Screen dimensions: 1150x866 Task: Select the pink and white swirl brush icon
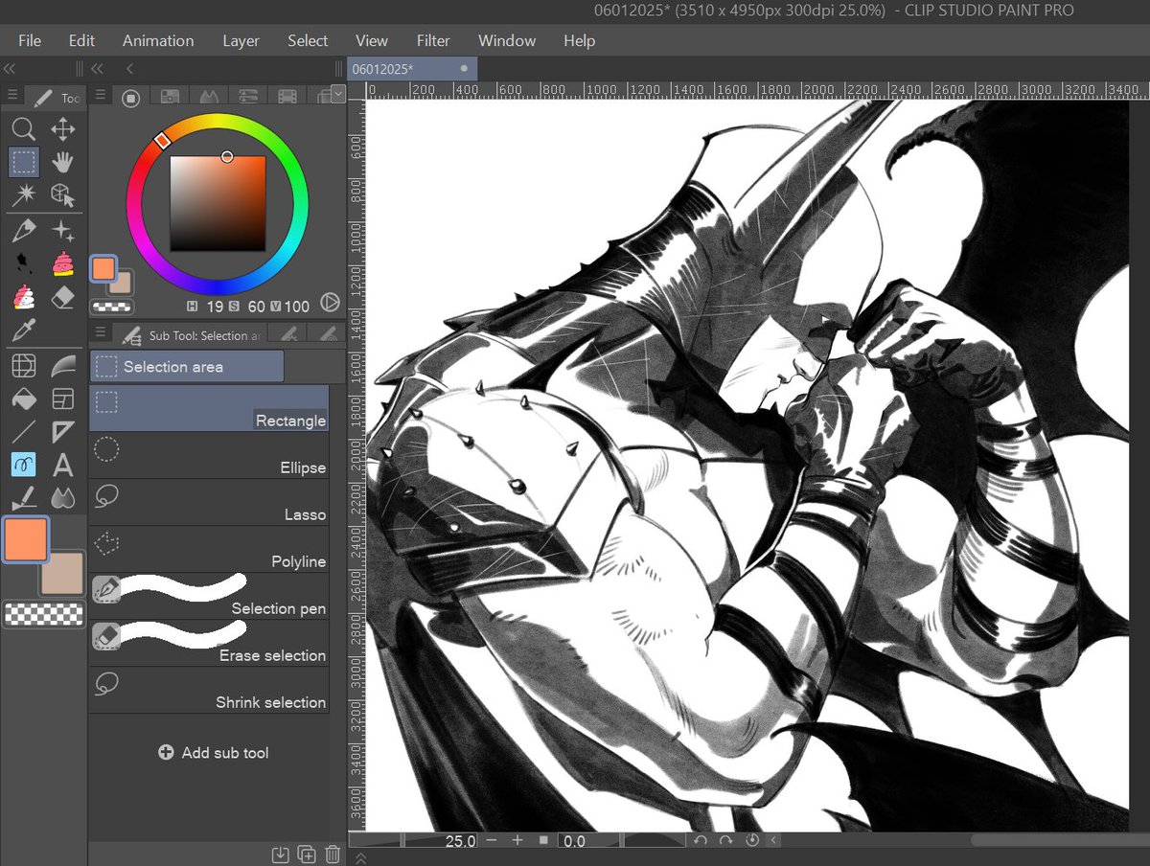[24, 297]
